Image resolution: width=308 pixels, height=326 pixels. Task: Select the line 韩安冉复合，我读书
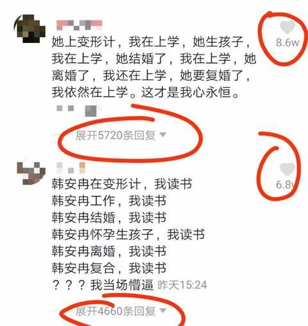pyautogui.click(x=109, y=268)
